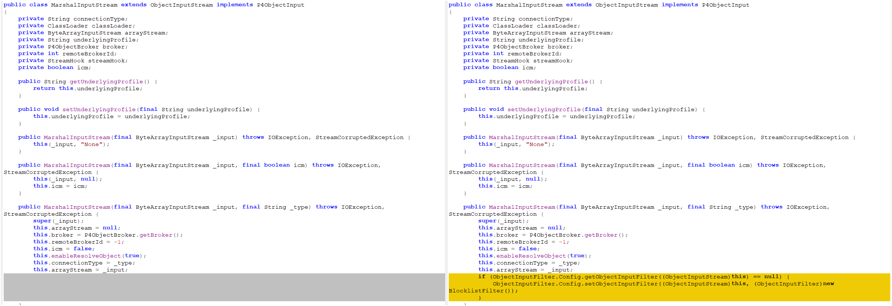Click 'private String connectionType;' in left pane
The image size is (892, 306).
pos(73,19)
